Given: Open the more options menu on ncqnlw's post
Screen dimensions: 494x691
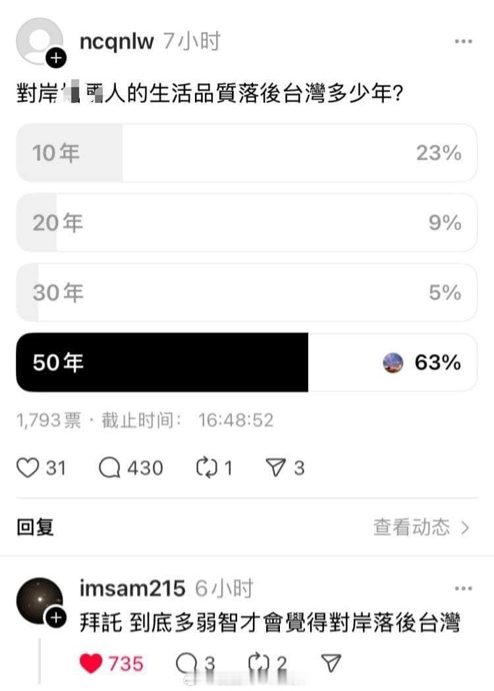Looking at the screenshot, I should pyautogui.click(x=462, y=41).
